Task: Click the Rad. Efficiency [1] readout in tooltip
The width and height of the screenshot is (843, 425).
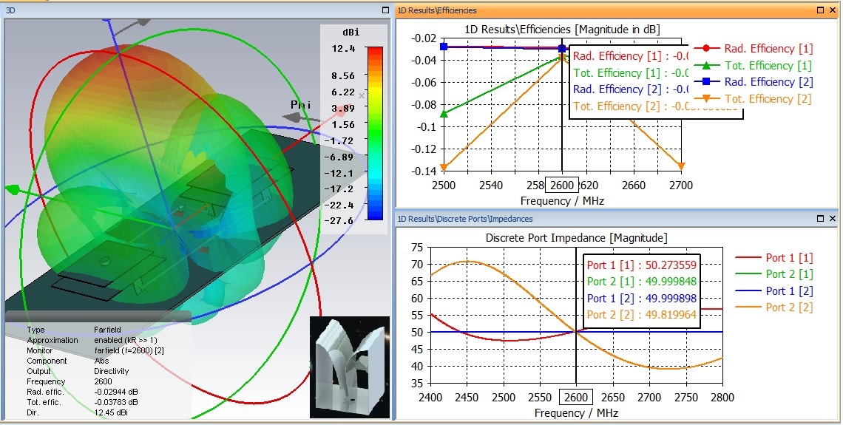Action: pos(632,56)
